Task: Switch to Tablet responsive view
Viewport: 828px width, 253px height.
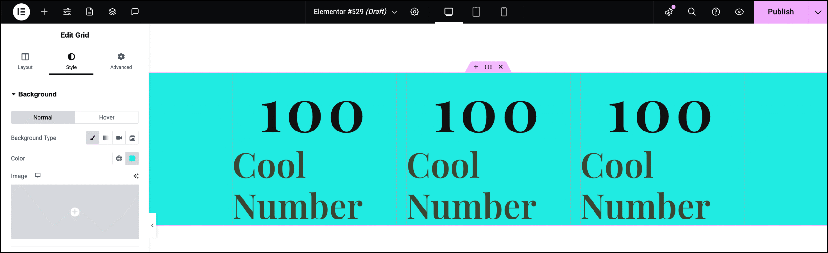Action: pos(476,12)
